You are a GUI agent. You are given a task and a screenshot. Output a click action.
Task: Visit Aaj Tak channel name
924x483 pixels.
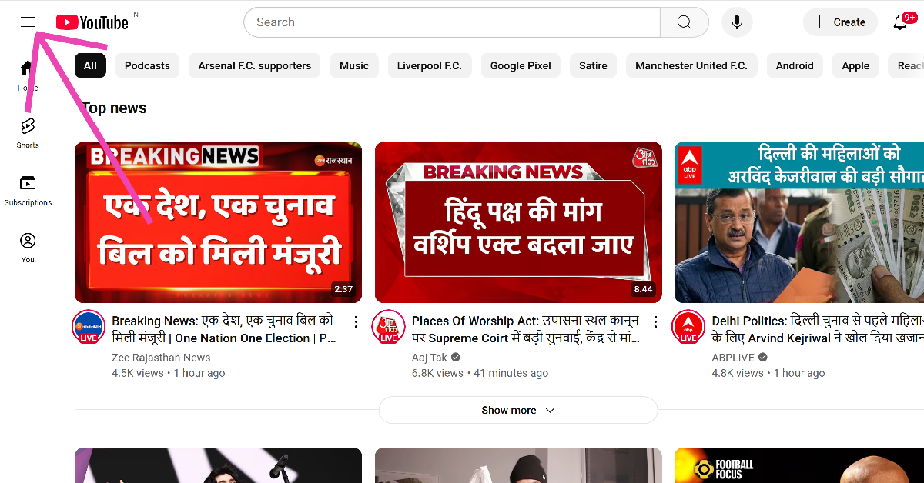coord(430,358)
